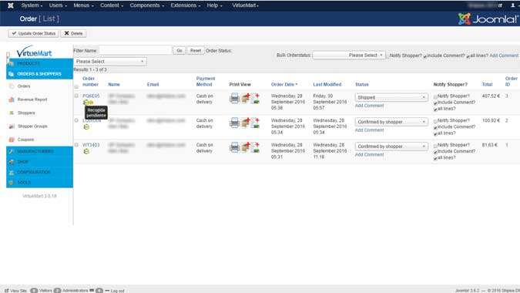Expand TOOLS sidebar section
This screenshot has width=520, height=293.
[x=39, y=183]
